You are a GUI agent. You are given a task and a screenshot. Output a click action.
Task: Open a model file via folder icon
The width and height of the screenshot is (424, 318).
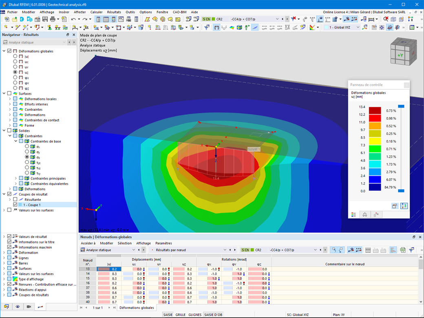pos(14,19)
